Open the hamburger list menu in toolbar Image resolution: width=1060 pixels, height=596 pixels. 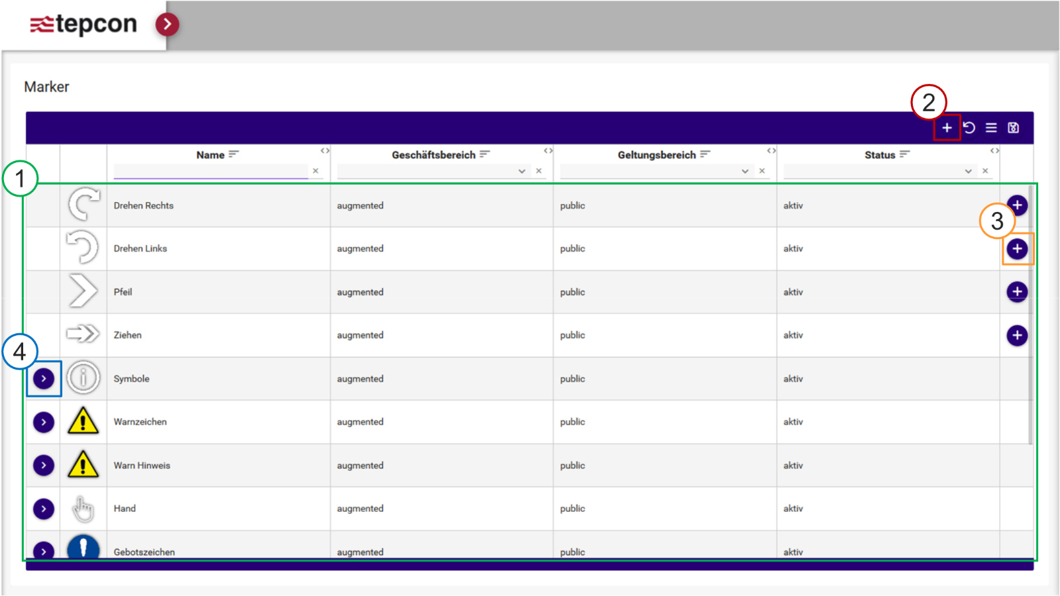pyautogui.click(x=991, y=128)
